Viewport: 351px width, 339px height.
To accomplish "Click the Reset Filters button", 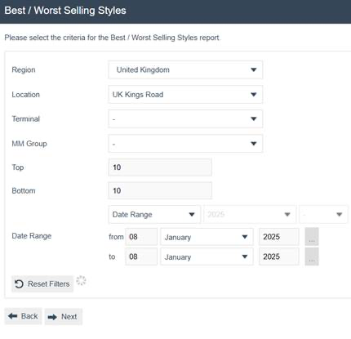I will (42, 284).
